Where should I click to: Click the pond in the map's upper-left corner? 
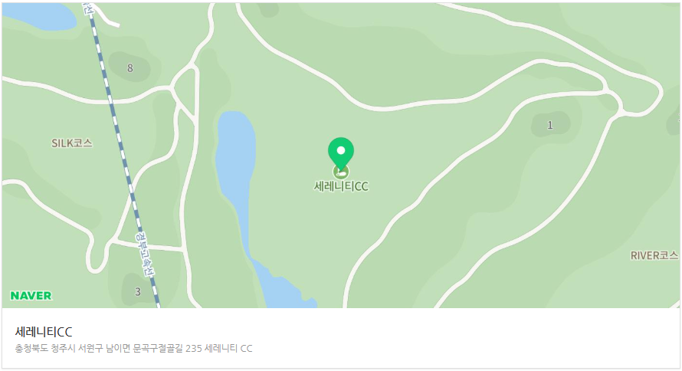coord(39,17)
